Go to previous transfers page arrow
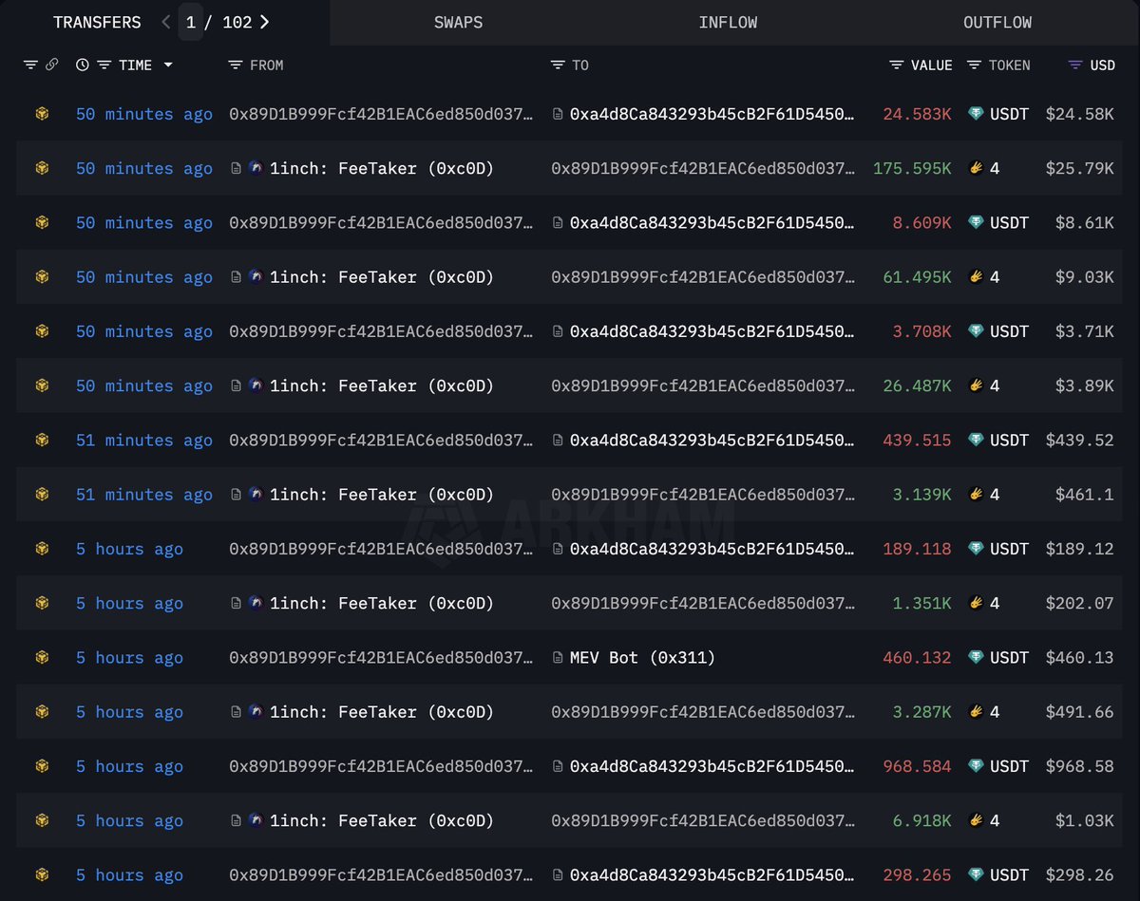1140x901 pixels. (x=166, y=22)
